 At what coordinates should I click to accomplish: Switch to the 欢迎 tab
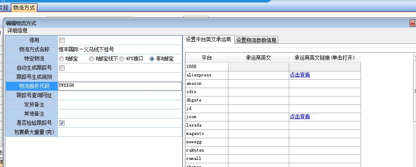tap(5, 8)
